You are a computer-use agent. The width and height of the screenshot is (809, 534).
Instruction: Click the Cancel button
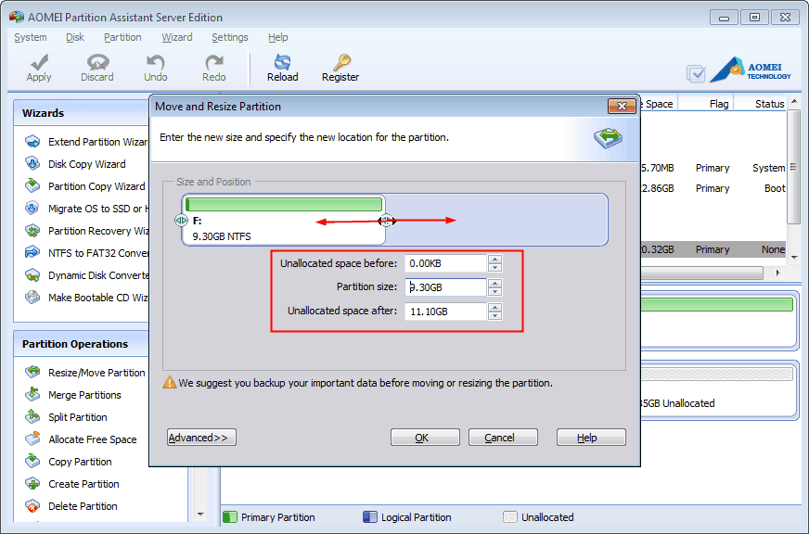pyautogui.click(x=503, y=437)
